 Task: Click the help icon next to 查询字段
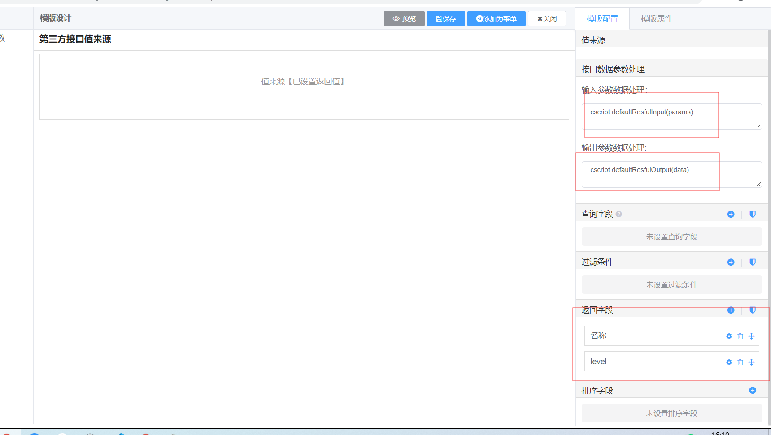tap(619, 214)
